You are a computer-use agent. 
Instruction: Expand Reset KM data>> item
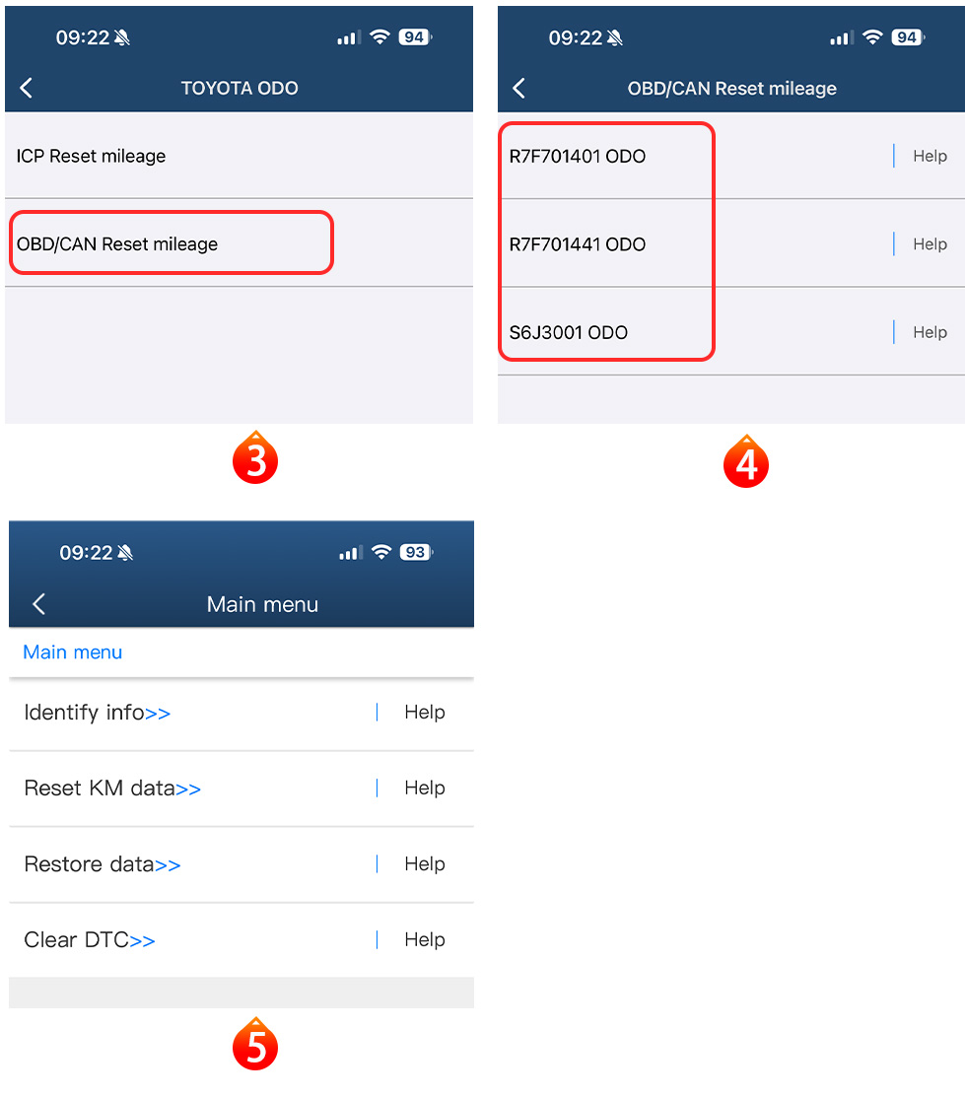pyautogui.click(x=112, y=788)
